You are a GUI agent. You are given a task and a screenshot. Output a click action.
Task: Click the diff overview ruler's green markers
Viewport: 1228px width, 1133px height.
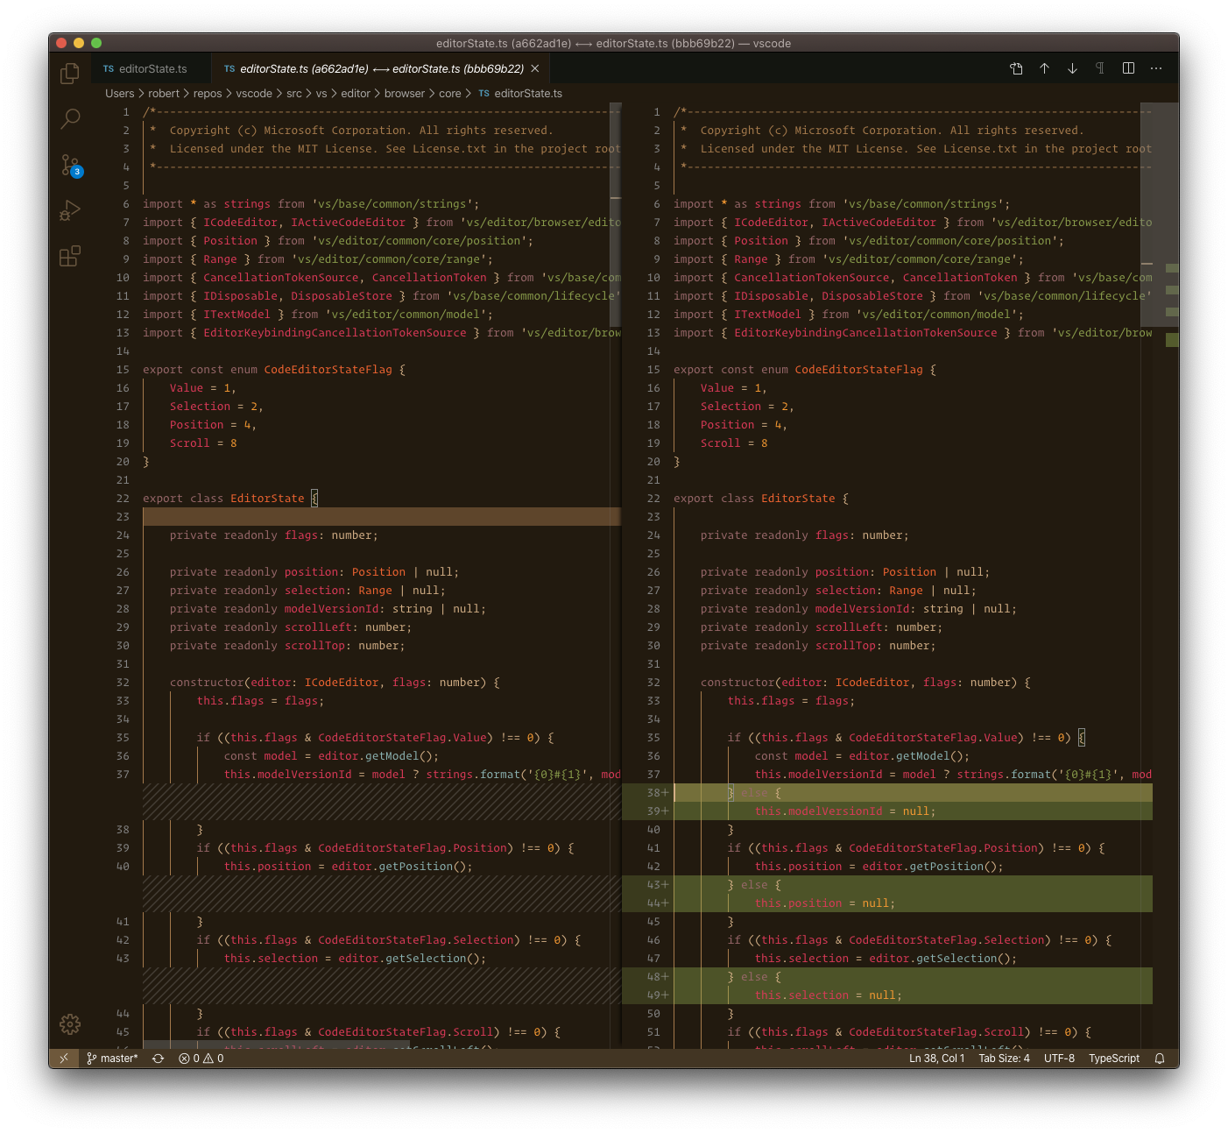(1172, 304)
